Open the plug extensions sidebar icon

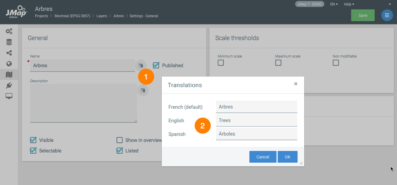tap(9, 85)
